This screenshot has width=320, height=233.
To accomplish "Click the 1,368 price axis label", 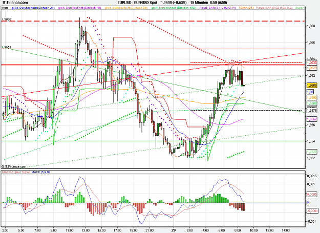I will click(311, 26).
